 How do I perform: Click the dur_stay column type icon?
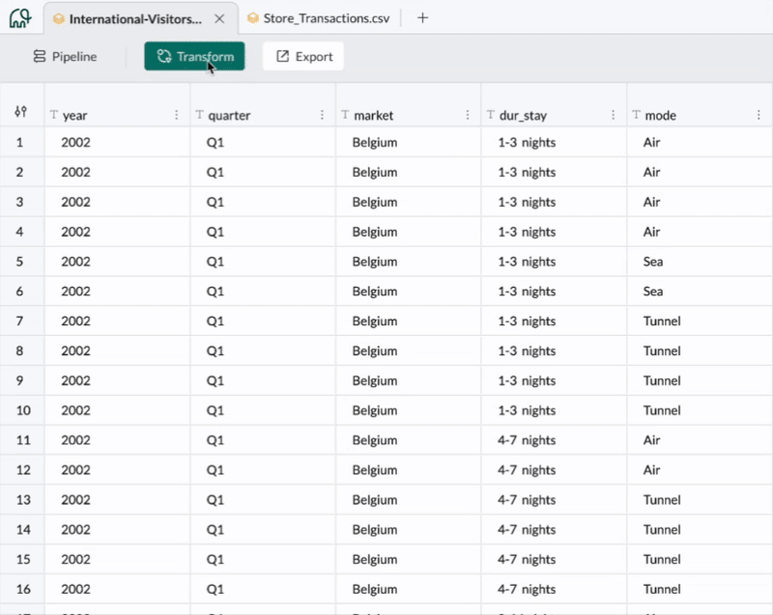(491, 115)
